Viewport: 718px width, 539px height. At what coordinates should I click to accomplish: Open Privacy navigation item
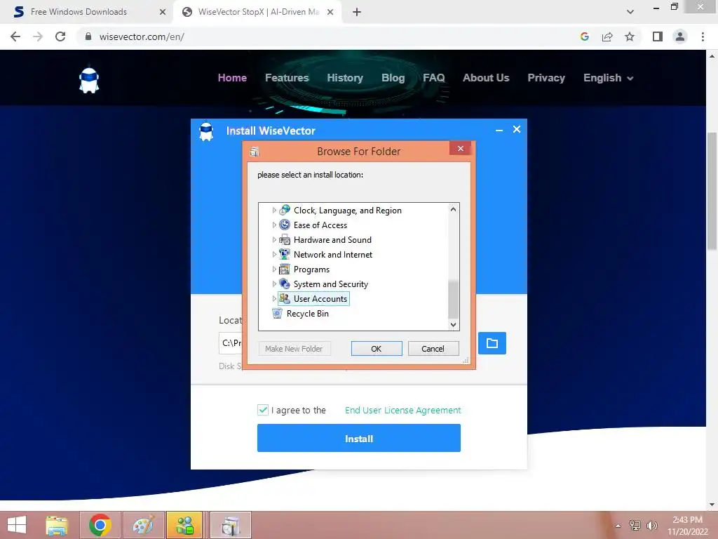tap(546, 78)
